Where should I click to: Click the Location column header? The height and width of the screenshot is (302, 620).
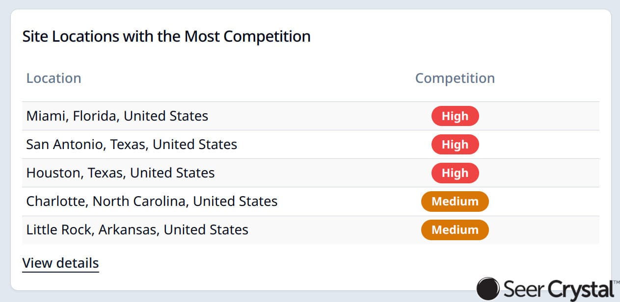pyautogui.click(x=54, y=78)
